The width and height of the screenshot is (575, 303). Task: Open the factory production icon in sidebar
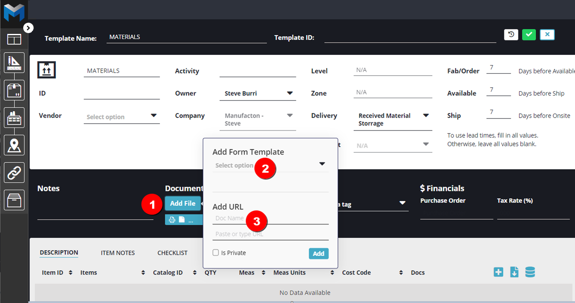(x=14, y=118)
